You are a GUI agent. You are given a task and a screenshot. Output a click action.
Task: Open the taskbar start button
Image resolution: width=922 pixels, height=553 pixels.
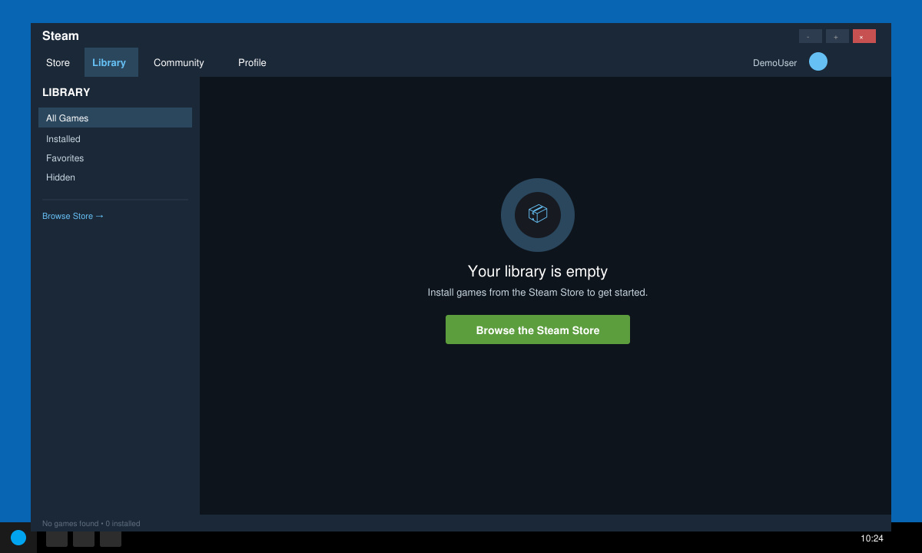[x=18, y=538]
